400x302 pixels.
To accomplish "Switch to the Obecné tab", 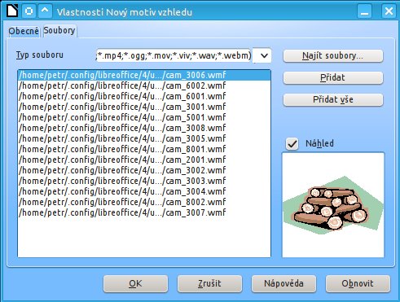I will (x=24, y=31).
